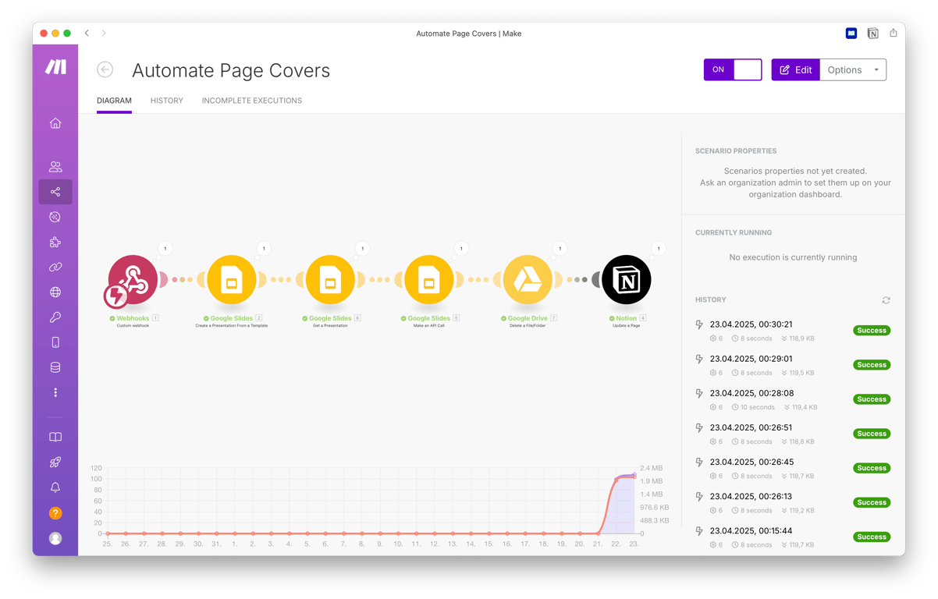The width and height of the screenshot is (938, 599).
Task: Click the browser forward chevron
Action: coord(104,34)
